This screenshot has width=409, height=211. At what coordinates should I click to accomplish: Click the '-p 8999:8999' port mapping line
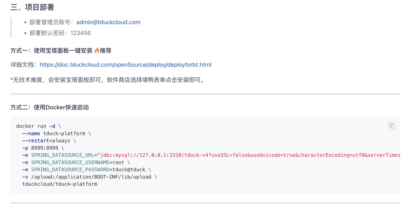pos(43,148)
